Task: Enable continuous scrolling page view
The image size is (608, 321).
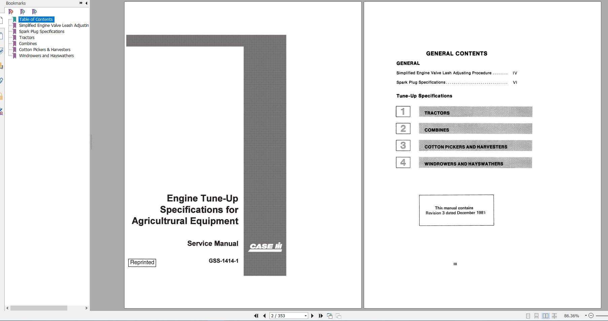Action: [x=537, y=316]
